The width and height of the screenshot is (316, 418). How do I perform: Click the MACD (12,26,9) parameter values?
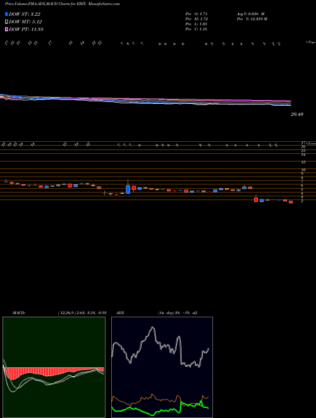(x=82, y=313)
